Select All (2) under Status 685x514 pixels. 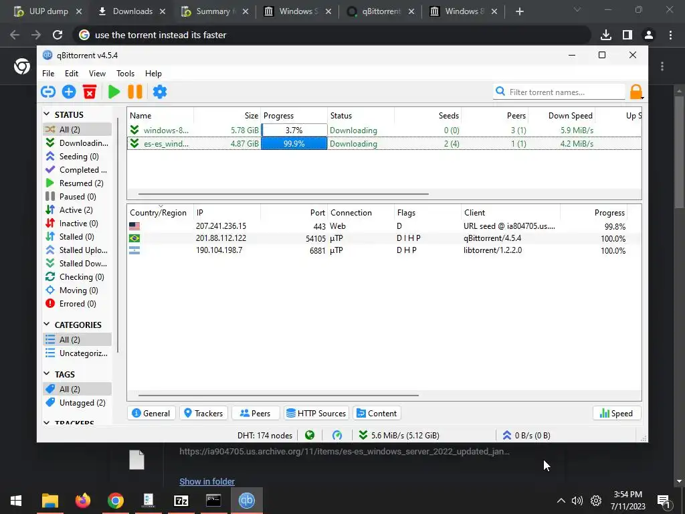78,129
